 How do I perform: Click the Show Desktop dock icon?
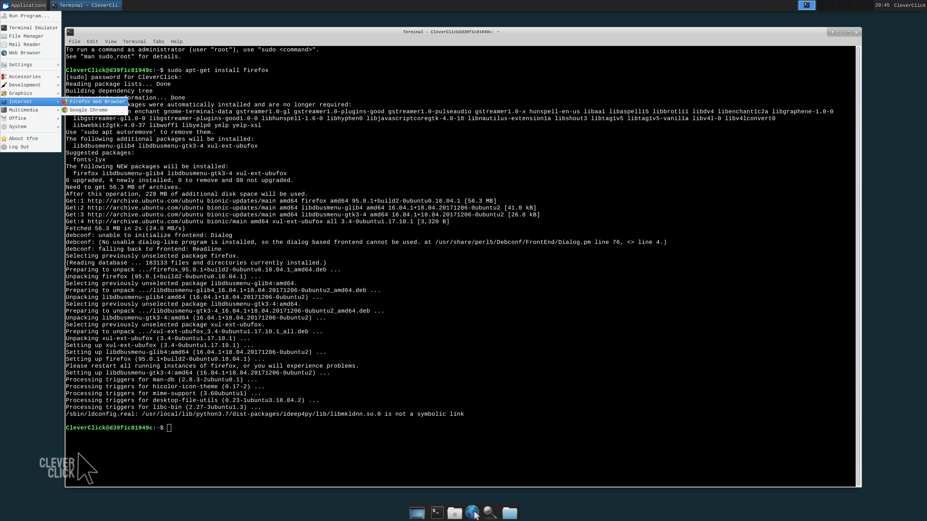click(x=417, y=513)
